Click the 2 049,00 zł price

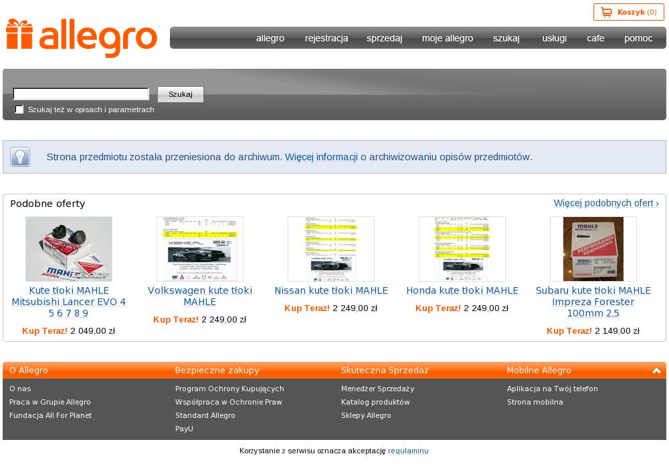(x=92, y=330)
